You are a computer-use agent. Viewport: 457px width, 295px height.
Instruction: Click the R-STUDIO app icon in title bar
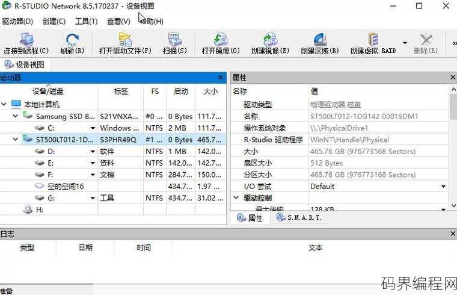pyautogui.click(x=7, y=5)
